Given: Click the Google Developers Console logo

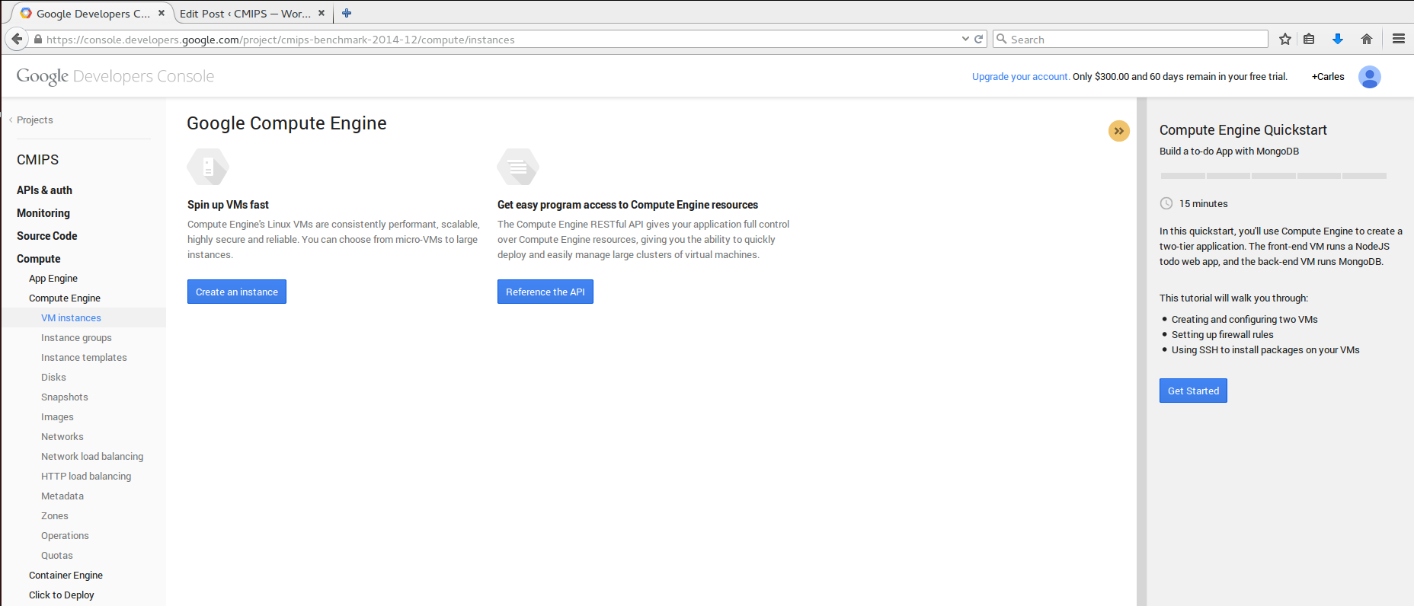Looking at the screenshot, I should [x=115, y=76].
